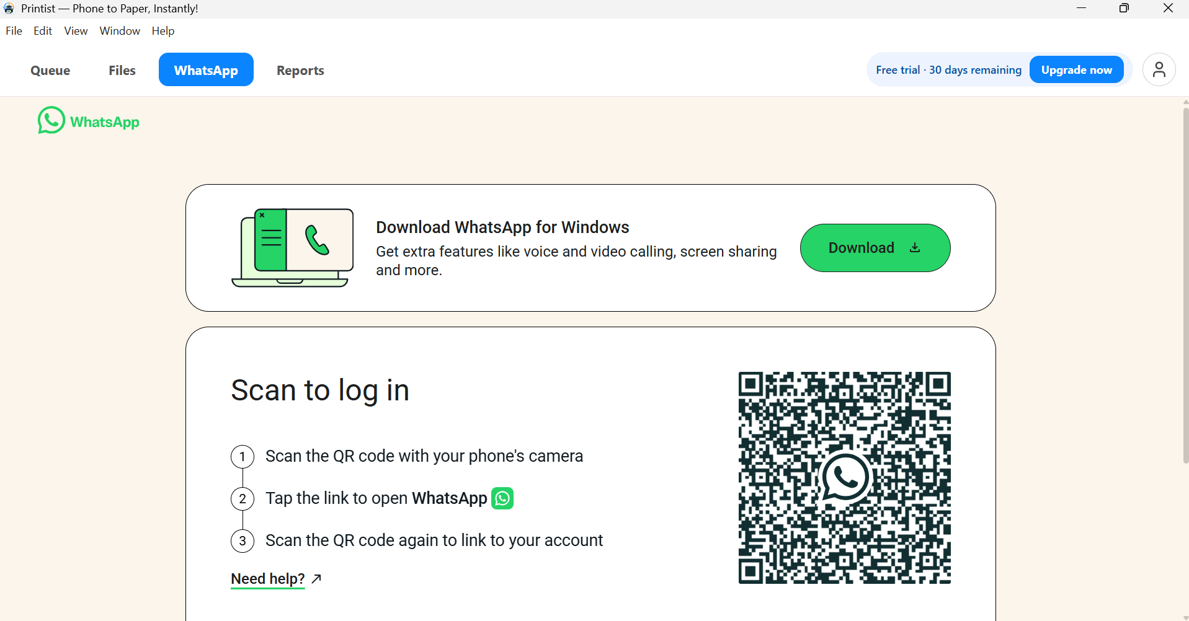Screen dimensions: 1189x621
Task: Open the Window menu
Action: pos(120,31)
